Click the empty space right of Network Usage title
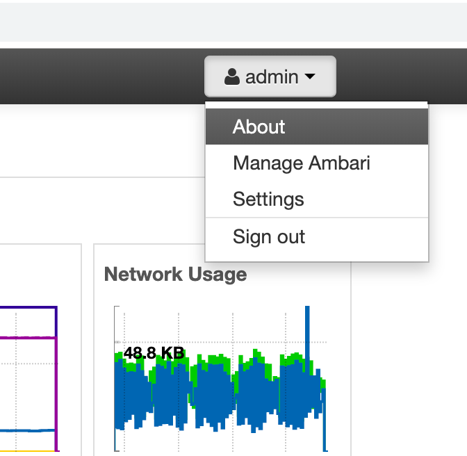Screen dimensions: 467x456 299,275
